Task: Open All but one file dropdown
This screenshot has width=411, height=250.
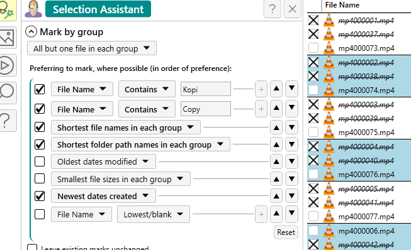Action: tap(92, 48)
